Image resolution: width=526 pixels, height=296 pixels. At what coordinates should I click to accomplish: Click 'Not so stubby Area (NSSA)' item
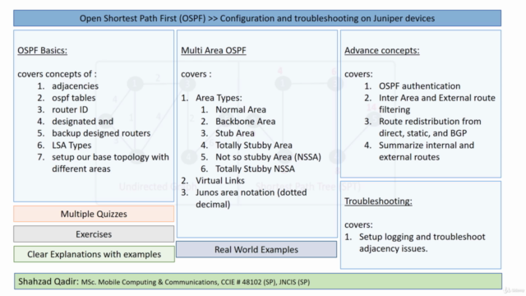point(268,157)
